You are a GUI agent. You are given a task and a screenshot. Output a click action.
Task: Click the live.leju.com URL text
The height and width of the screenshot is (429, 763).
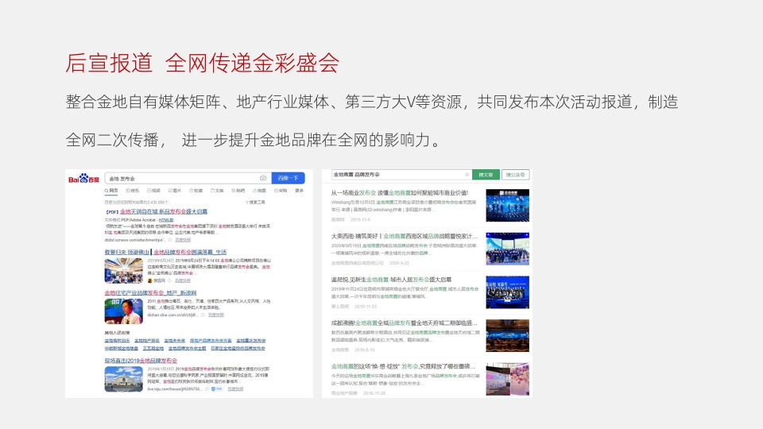point(174,389)
